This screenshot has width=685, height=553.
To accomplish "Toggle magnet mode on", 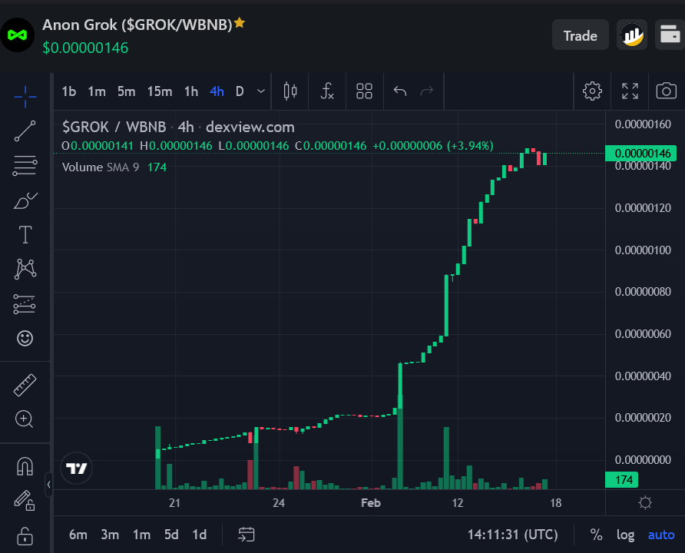I will [25, 465].
